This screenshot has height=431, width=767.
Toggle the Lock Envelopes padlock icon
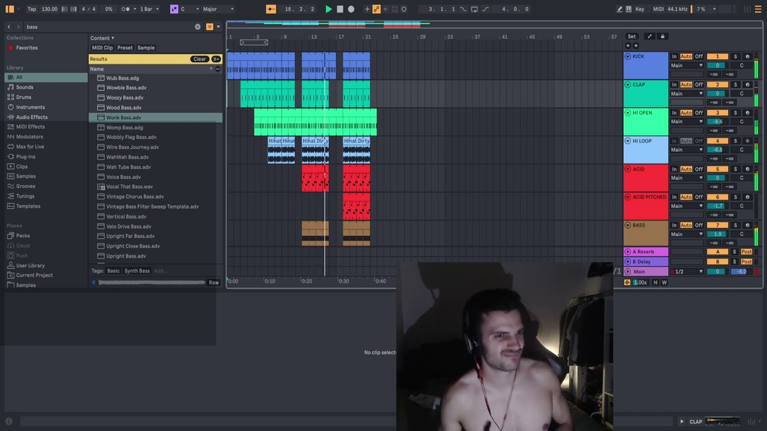662,37
